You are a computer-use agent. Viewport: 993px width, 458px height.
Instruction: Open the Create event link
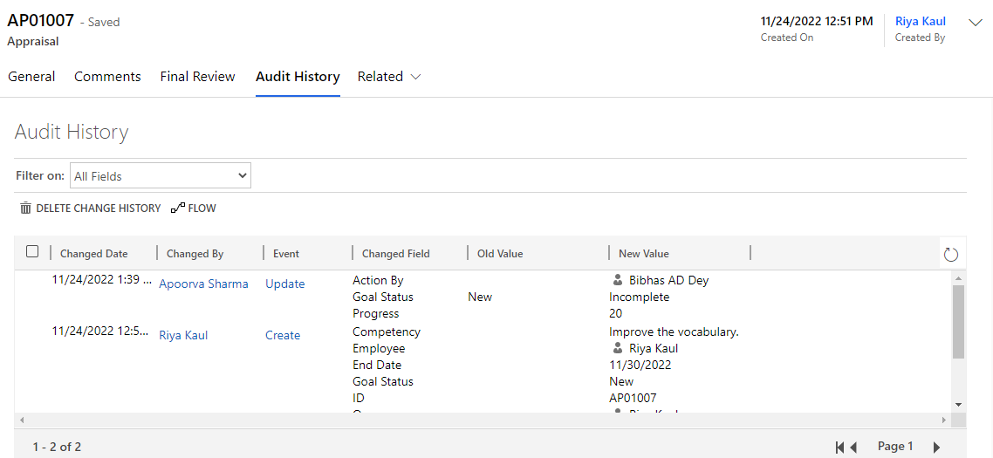click(283, 335)
